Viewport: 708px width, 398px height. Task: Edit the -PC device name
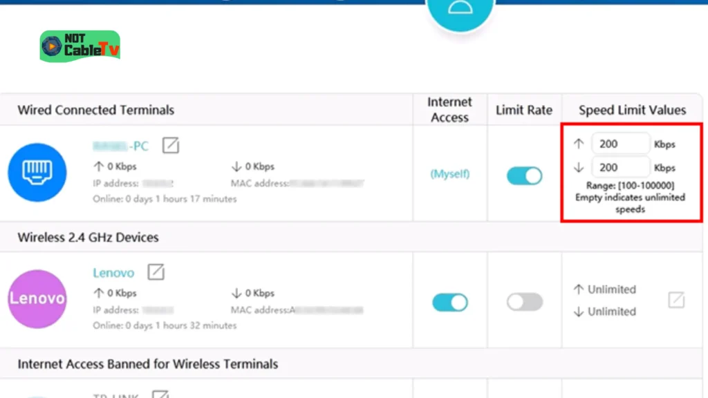click(x=171, y=145)
